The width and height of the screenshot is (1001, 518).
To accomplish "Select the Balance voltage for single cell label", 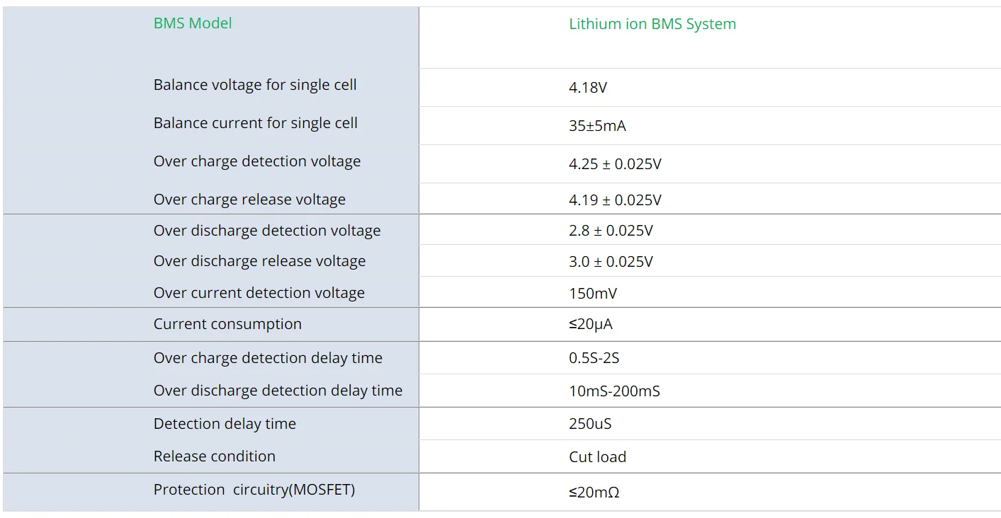I will point(255,85).
